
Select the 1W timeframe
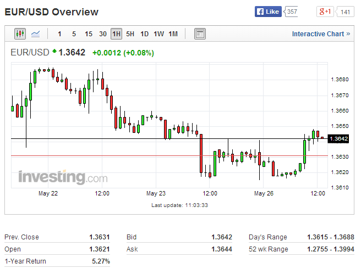click(x=159, y=34)
